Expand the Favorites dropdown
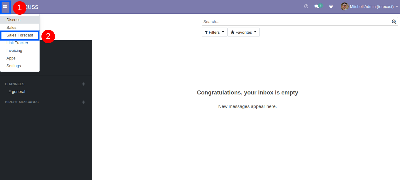Viewport: 400px width, 180px height. click(x=243, y=32)
